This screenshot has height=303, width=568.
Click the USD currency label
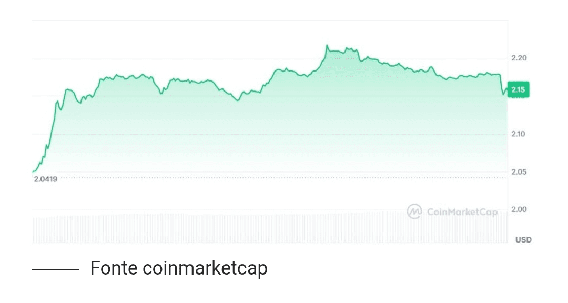523,240
